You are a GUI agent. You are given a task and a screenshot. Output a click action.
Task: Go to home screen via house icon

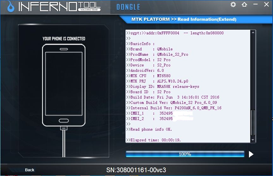coord(244,4)
